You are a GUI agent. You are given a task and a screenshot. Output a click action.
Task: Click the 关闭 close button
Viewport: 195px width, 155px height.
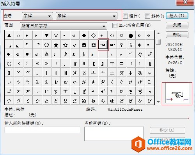(x=177, y=25)
